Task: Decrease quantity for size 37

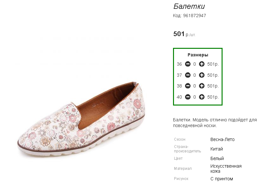Action: coord(188,75)
